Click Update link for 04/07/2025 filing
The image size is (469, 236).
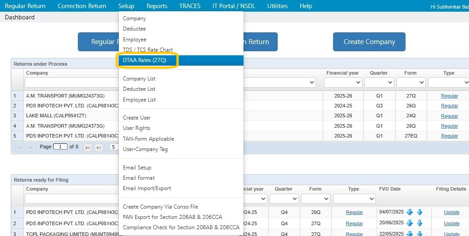coord(451,212)
